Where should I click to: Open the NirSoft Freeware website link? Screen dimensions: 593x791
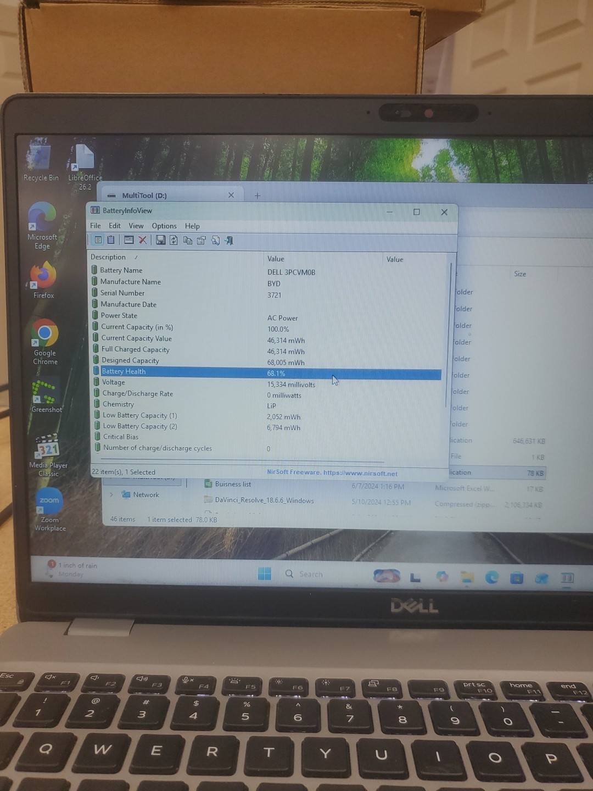332,472
